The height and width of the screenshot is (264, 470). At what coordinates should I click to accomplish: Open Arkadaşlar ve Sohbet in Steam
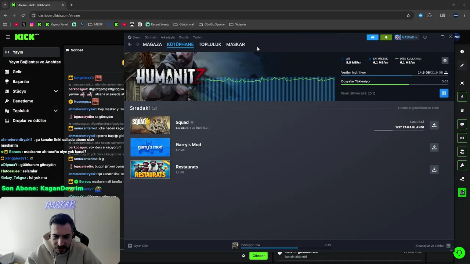433,246
